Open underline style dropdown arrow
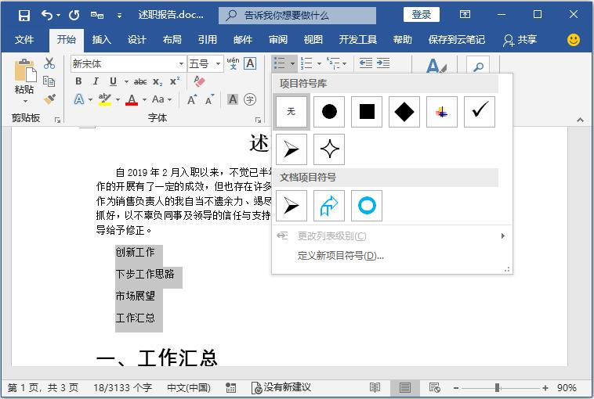 coord(126,81)
